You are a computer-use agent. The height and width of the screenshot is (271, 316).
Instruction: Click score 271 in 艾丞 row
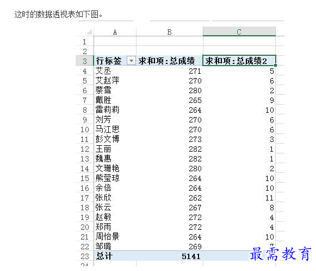195,71
